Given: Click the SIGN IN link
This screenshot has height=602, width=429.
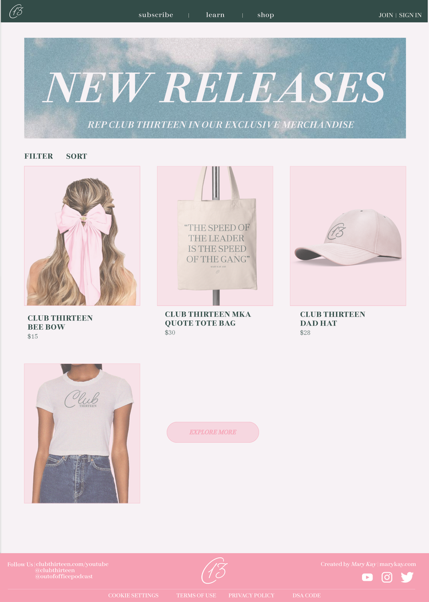Looking at the screenshot, I should coord(410,15).
